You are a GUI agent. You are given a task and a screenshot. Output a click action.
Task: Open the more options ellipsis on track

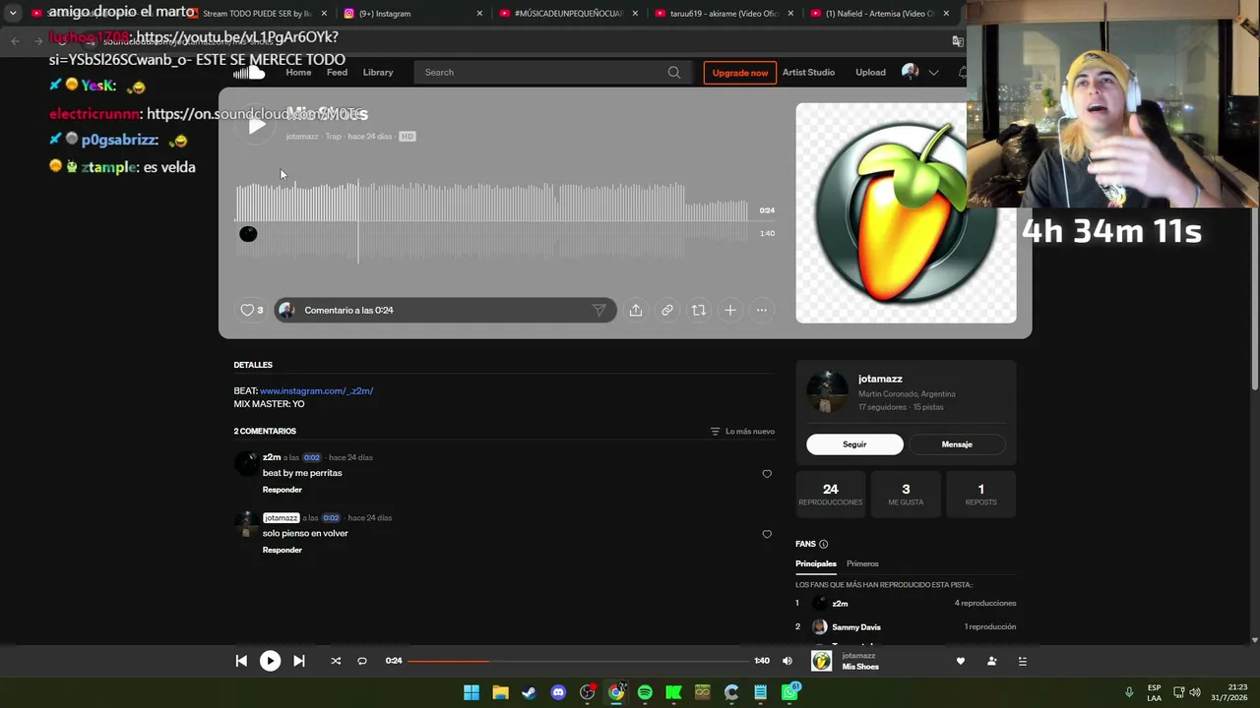(x=762, y=310)
